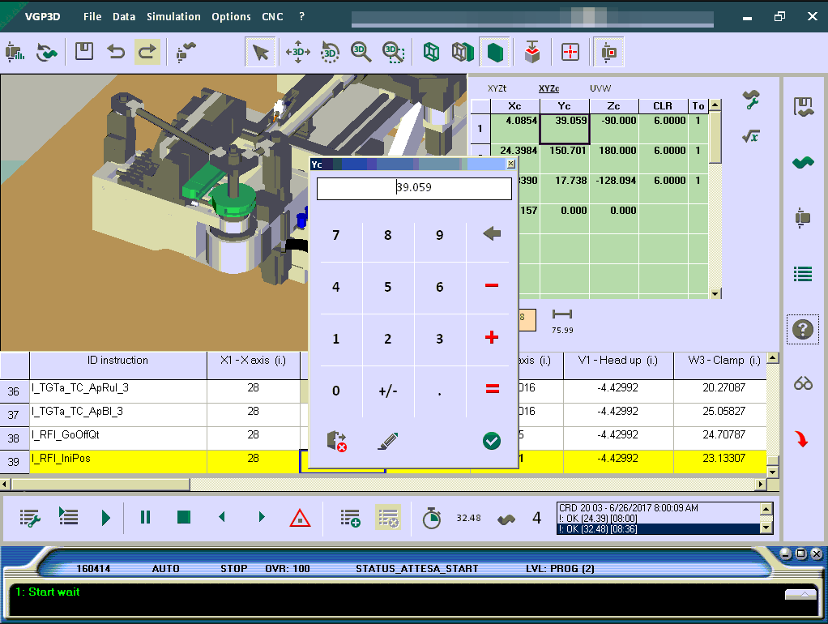The image size is (828, 624).
Task: Click the stopwatch timer icon
Action: pos(432,517)
